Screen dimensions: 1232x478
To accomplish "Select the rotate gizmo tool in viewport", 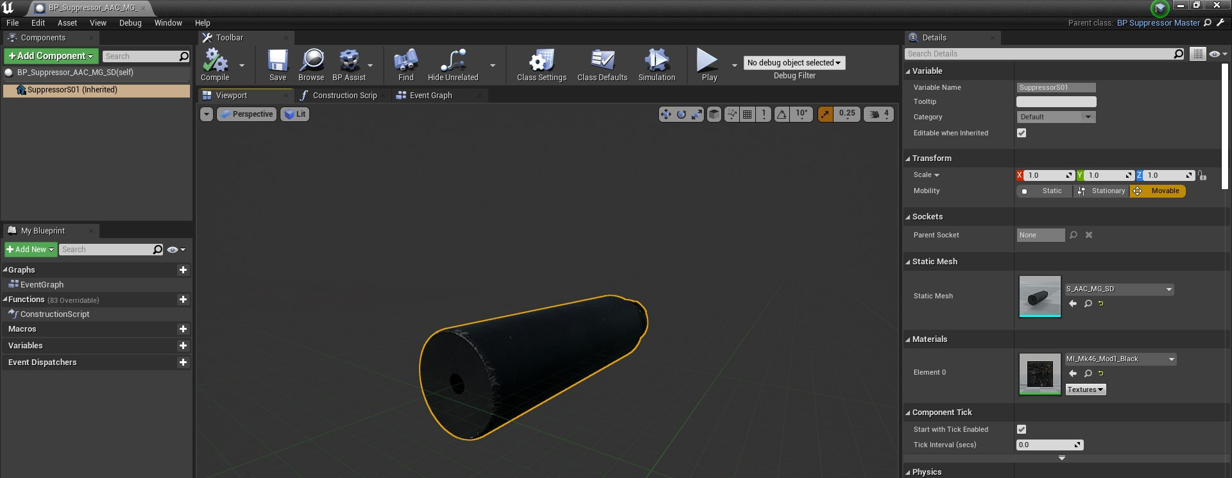I will (x=681, y=114).
